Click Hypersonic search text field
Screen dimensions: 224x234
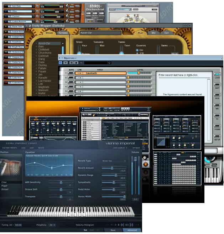click(x=184, y=75)
